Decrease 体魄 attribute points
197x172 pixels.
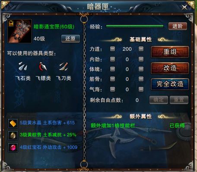click(112, 69)
